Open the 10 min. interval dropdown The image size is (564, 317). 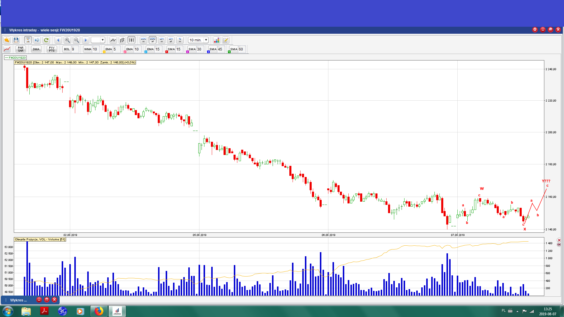tap(206, 40)
